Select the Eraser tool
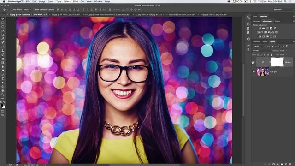The image size is (295, 166). 3,59
